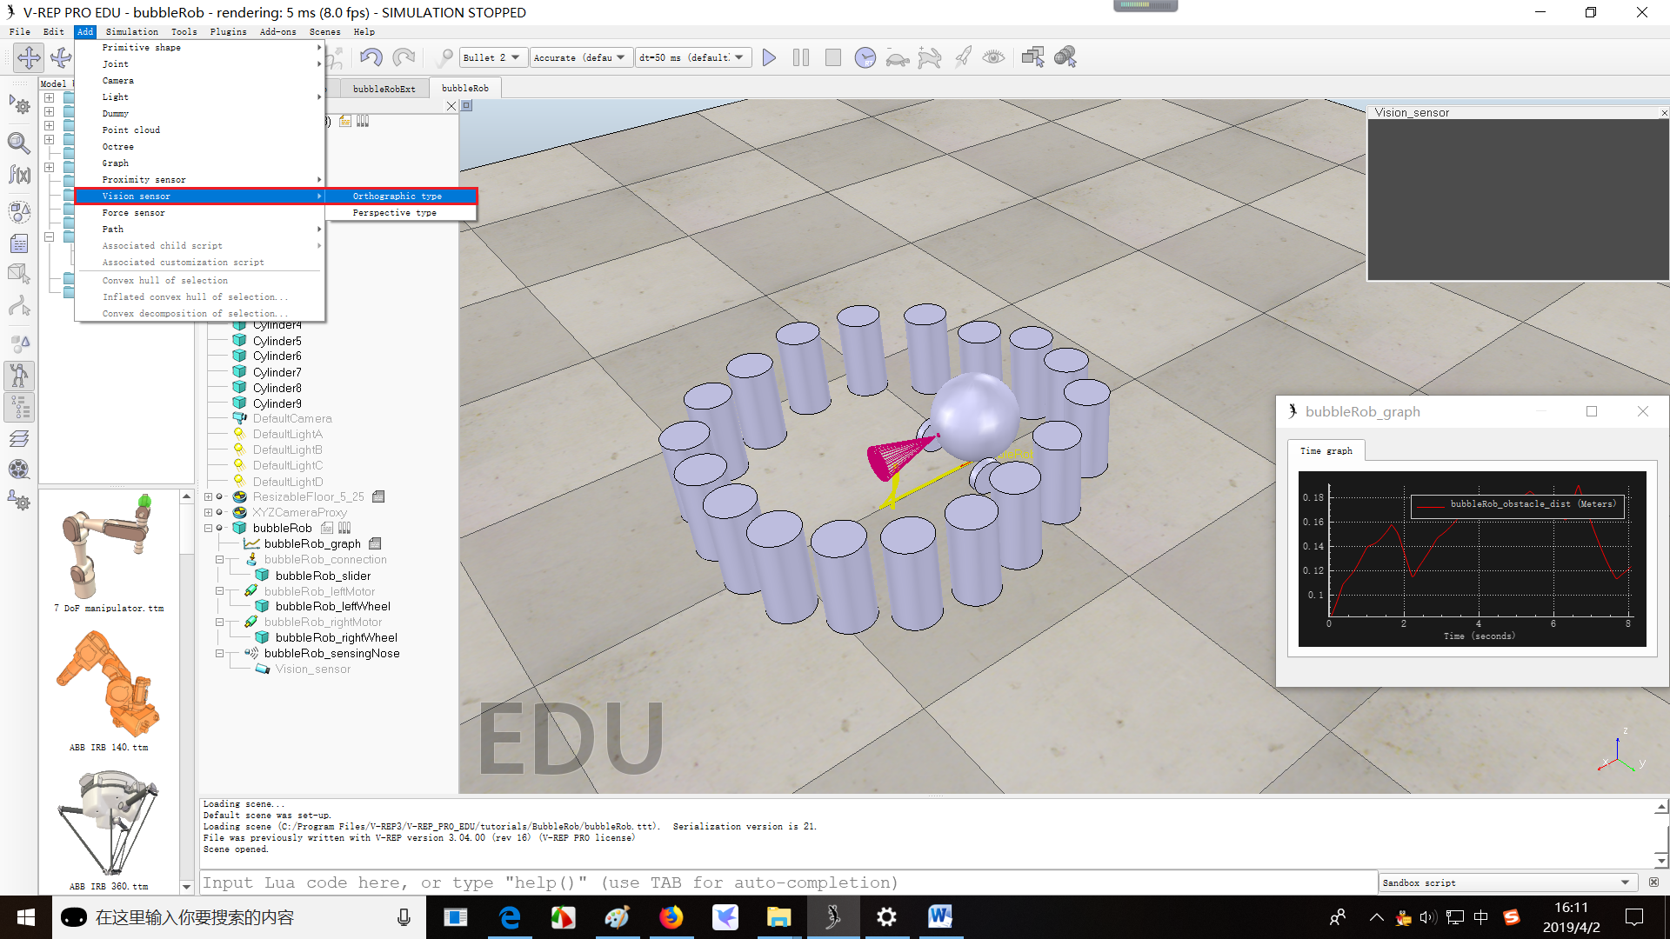Screen dimensions: 1670x939
Task: Enable real-time simulation mode
Action: tap(866, 57)
